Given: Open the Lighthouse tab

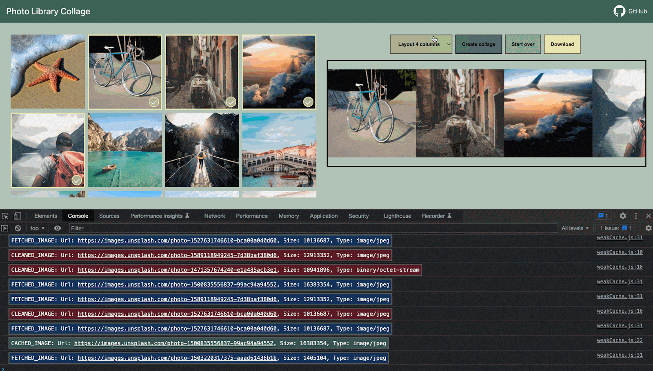Looking at the screenshot, I should [397, 216].
